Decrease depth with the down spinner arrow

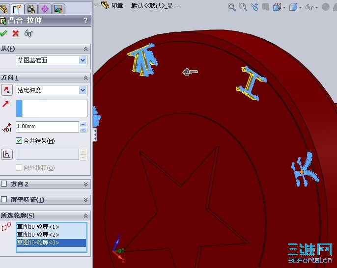click(x=84, y=130)
